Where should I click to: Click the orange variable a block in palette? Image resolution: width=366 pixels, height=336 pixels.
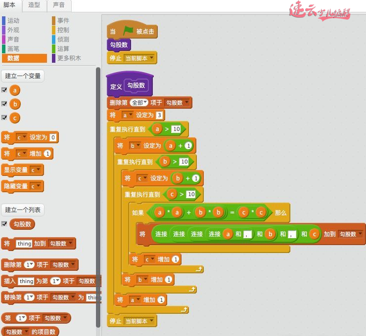point(15,90)
